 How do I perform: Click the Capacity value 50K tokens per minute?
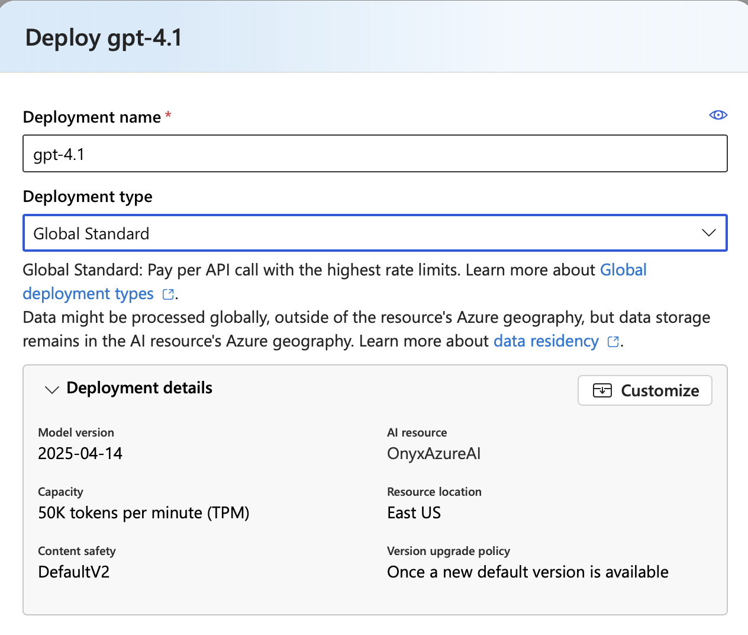tap(143, 513)
